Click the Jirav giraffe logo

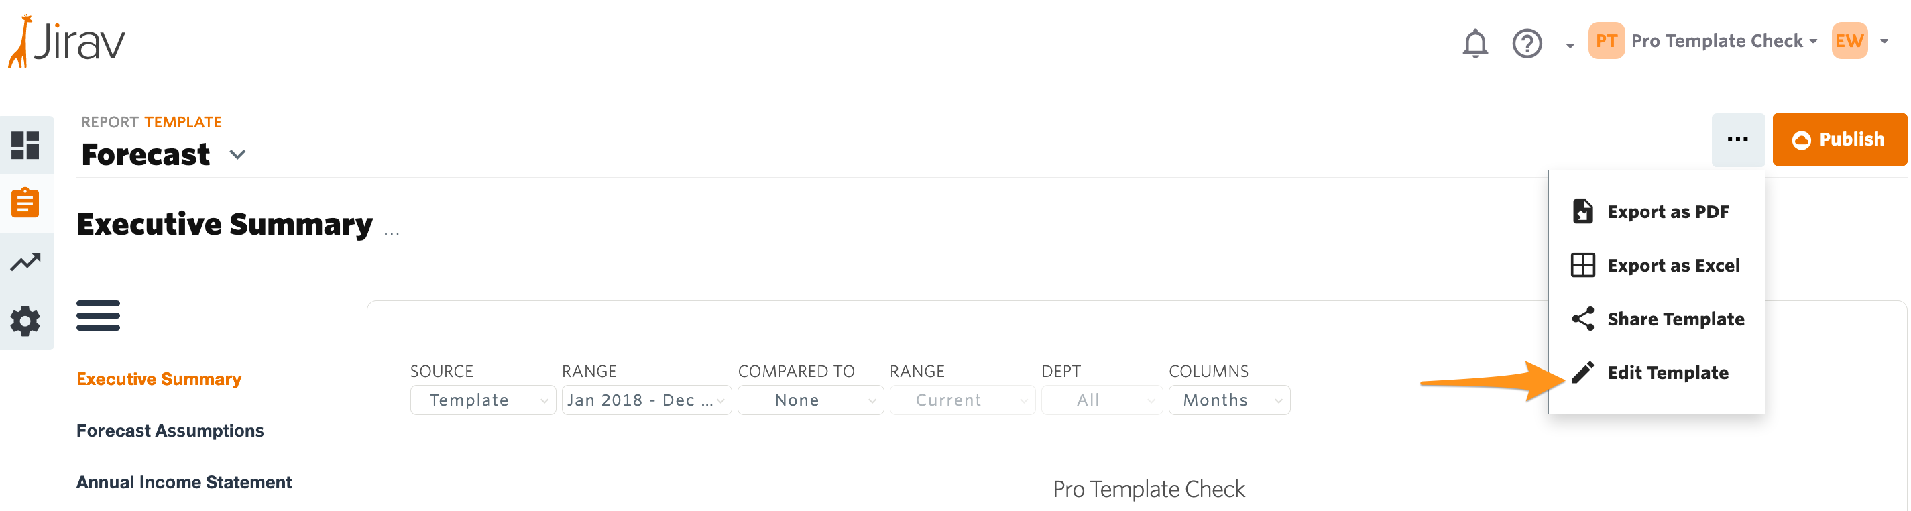coord(67,42)
